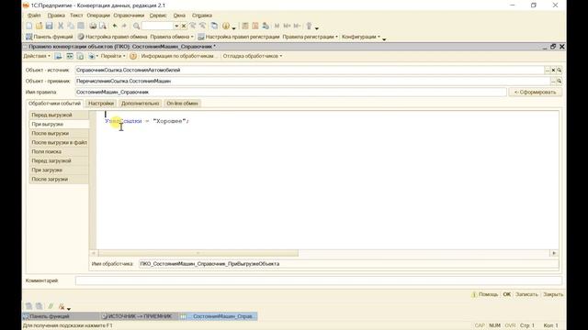Click ellipsis button for Объект - приемник
Viewport: 588px width, 330px height.
tap(553, 81)
